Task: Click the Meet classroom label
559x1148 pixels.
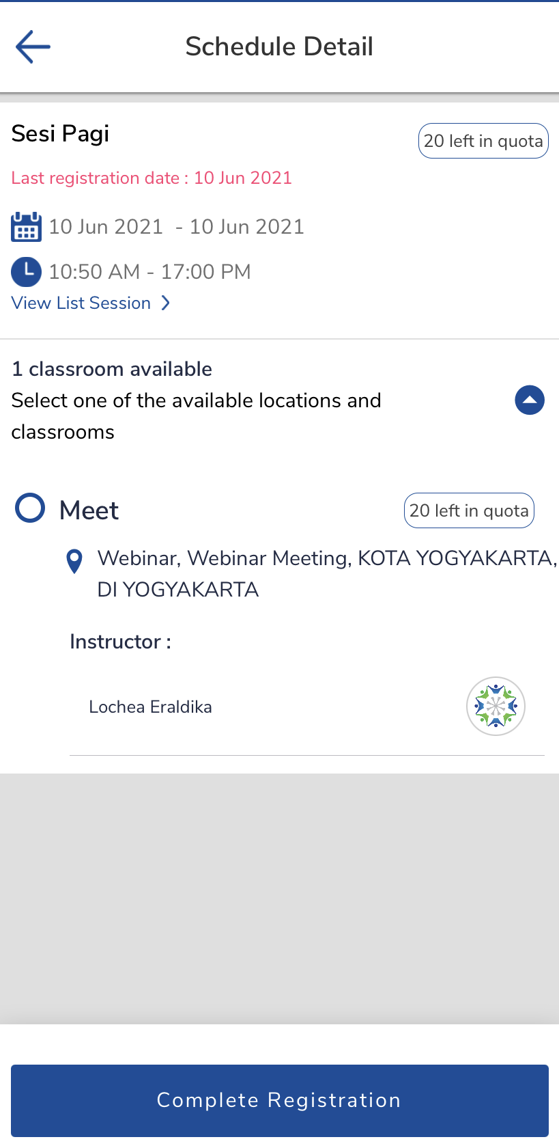Action: coord(89,510)
